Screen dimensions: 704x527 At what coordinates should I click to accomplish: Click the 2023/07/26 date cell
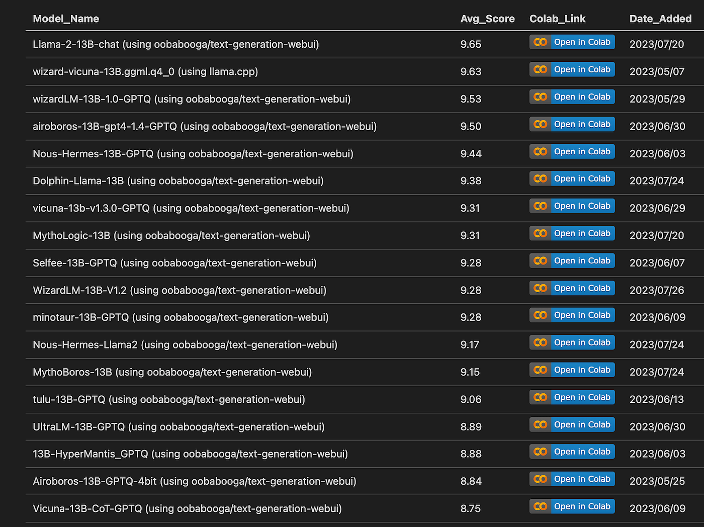point(657,290)
